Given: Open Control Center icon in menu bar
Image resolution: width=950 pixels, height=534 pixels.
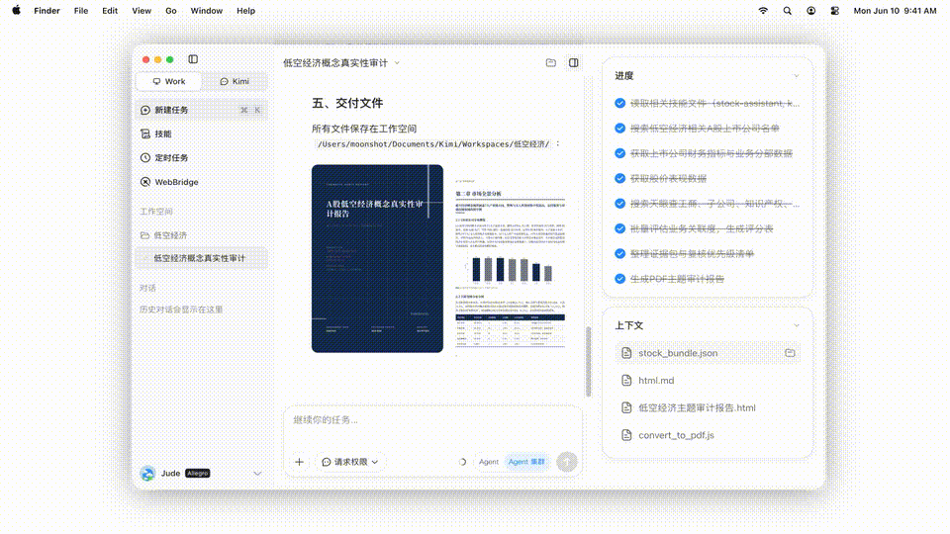Looking at the screenshot, I should coord(835,11).
